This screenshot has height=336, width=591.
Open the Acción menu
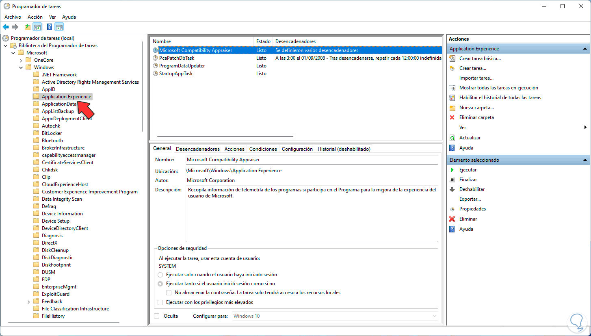point(35,17)
